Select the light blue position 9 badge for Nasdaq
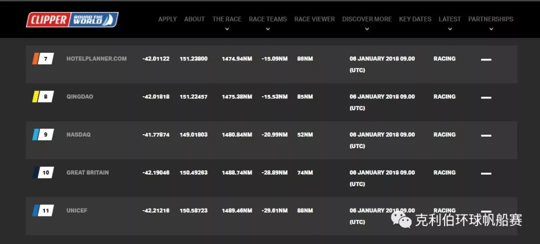Viewport: 540px width, 244px height. [x=43, y=135]
